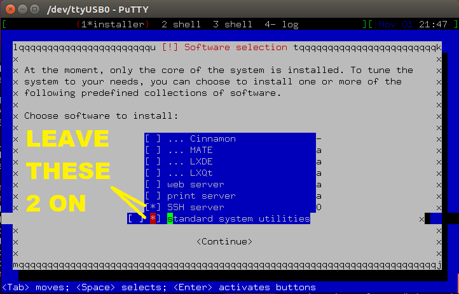The image size is (459, 294).
Task: Switch to the 4 log tab
Action: pyautogui.click(x=282, y=24)
